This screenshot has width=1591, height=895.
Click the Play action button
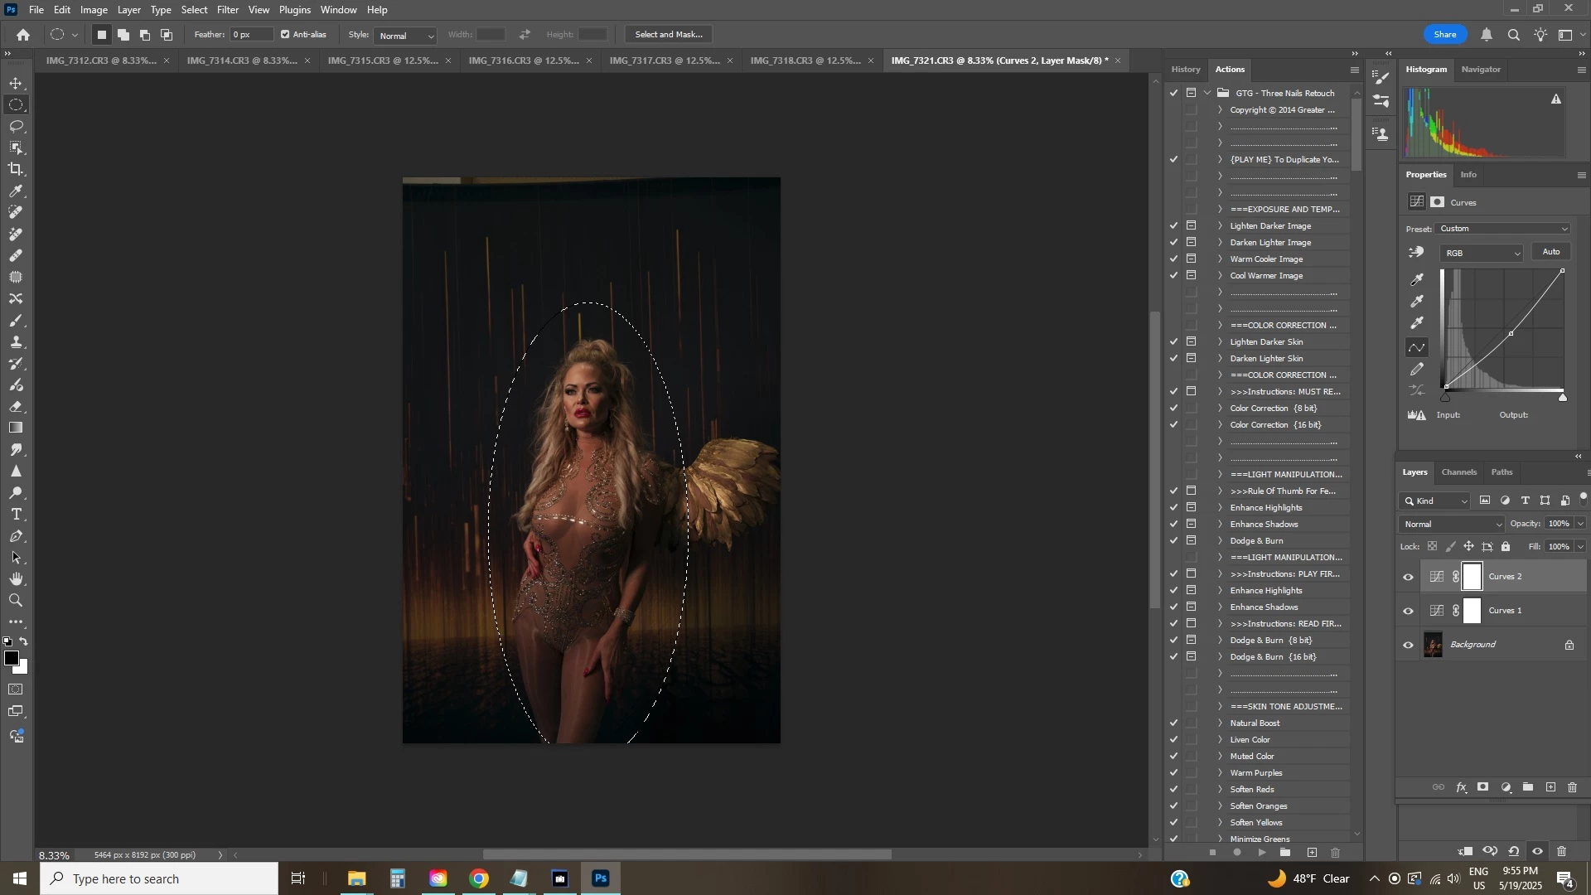1262,853
